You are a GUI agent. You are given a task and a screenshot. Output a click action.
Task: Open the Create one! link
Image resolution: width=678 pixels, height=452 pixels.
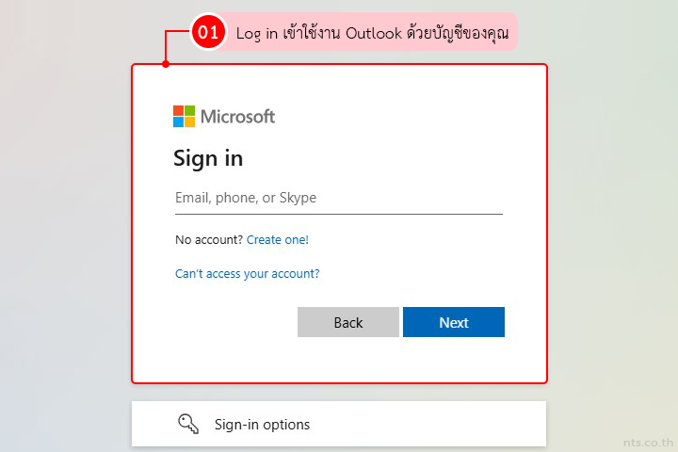(278, 240)
